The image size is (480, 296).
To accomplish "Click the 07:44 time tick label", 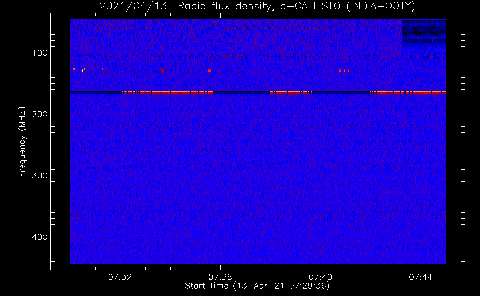I will [421, 277].
